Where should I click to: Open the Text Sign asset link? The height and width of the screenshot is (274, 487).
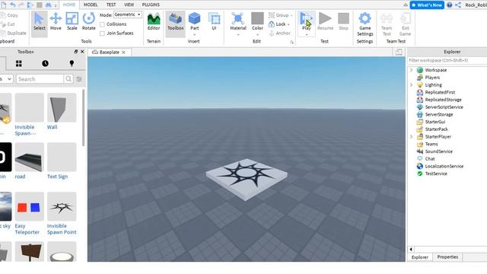coord(57,177)
